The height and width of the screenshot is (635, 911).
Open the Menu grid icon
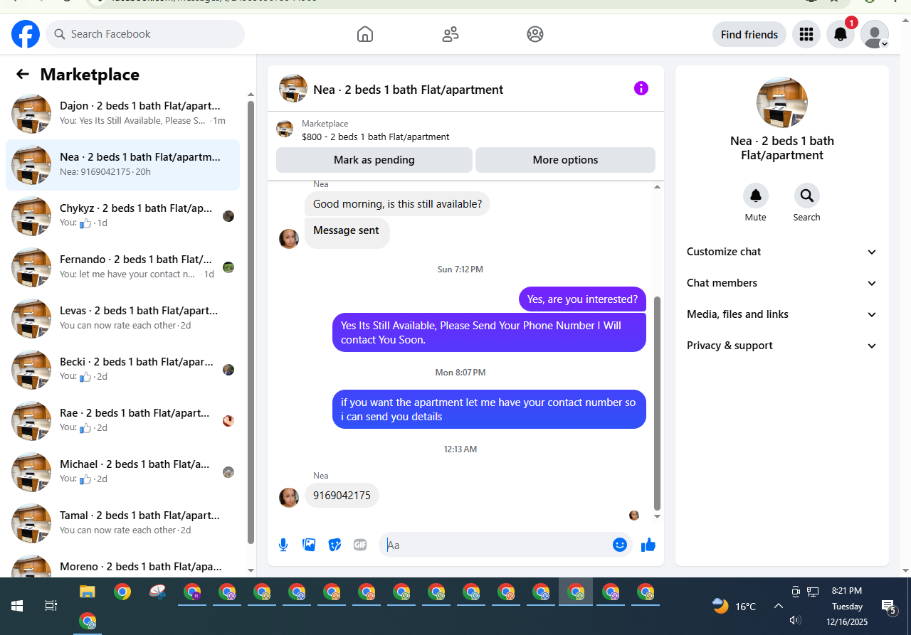(806, 34)
